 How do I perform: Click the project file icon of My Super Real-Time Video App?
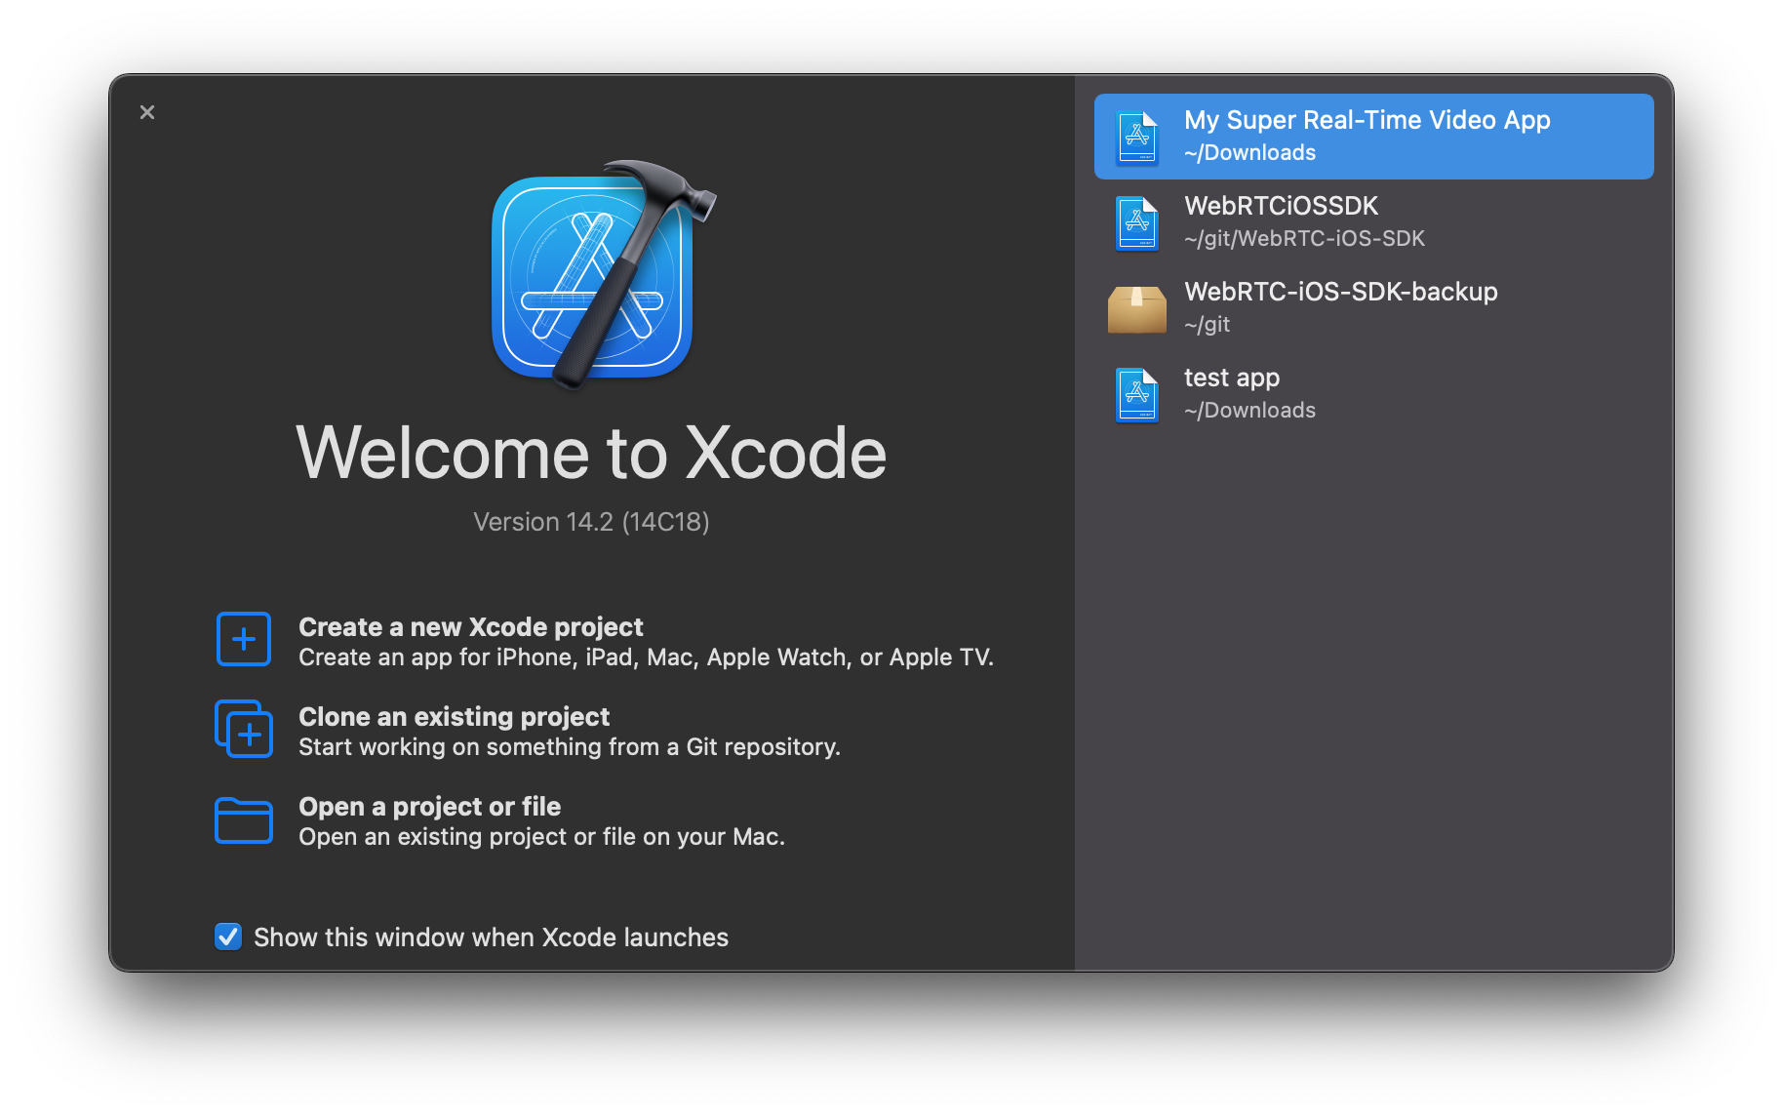[1137, 138]
